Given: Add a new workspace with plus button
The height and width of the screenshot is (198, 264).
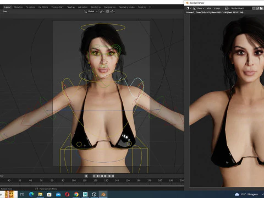Looking at the screenshot, I should tap(150, 7).
